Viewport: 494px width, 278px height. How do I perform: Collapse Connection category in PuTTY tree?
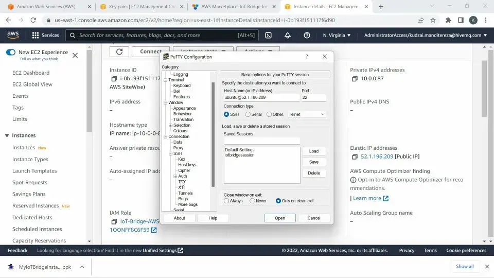pyautogui.click(x=165, y=137)
